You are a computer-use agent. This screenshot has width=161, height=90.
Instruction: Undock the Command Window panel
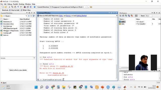(114, 13)
